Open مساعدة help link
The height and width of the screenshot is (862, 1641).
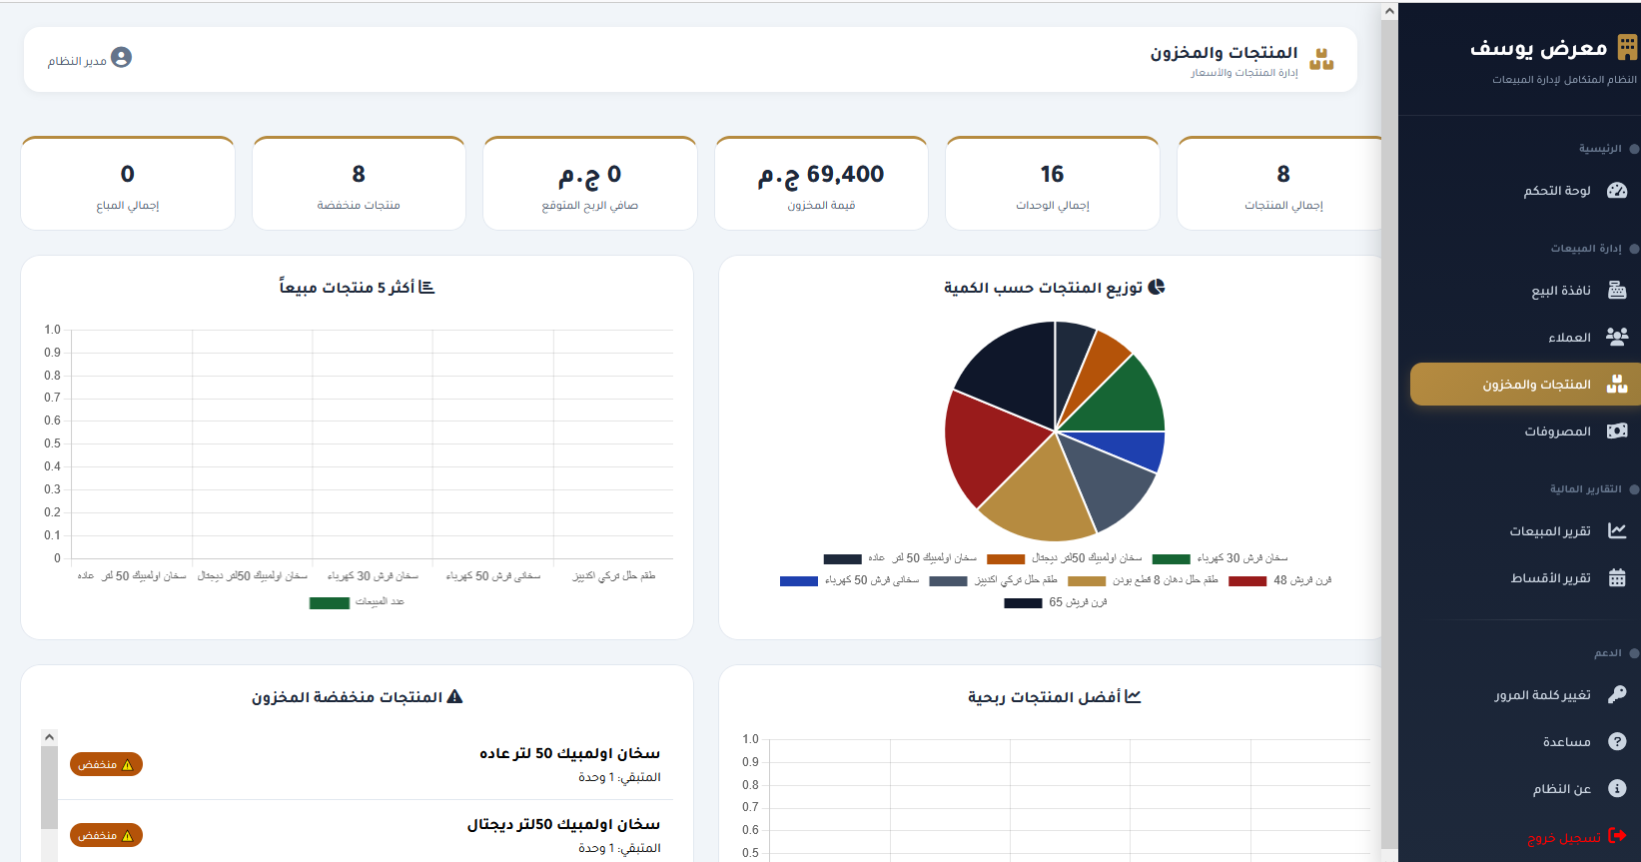click(1525, 741)
